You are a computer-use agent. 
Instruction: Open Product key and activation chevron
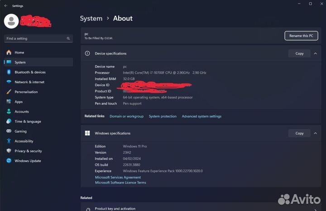[316, 210]
